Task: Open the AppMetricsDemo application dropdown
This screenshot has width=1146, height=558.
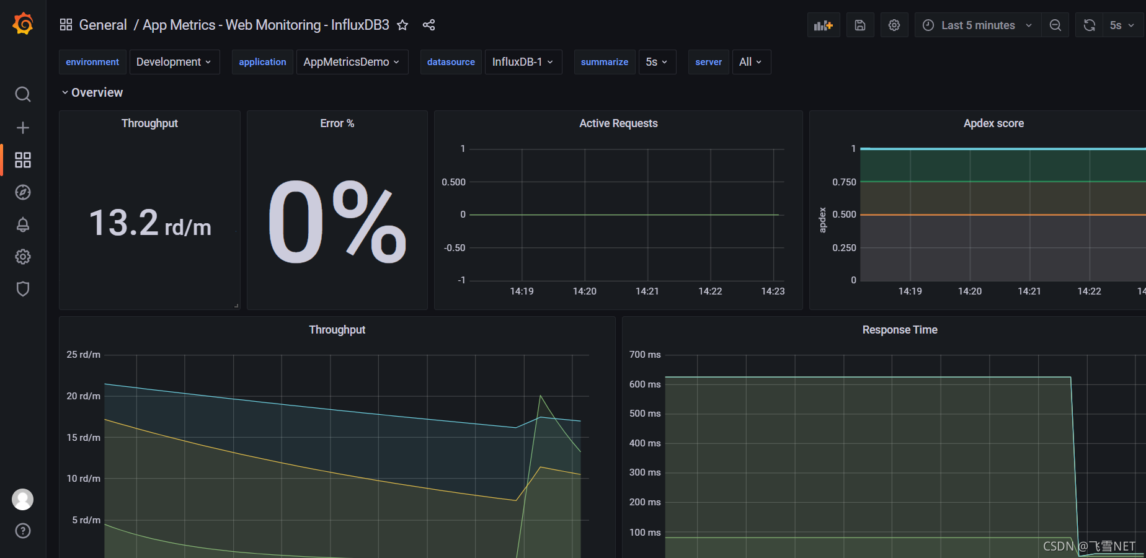Action: 352,62
